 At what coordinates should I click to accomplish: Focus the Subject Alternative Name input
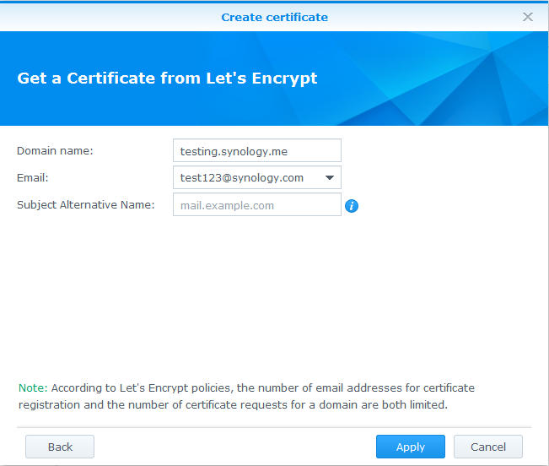click(256, 205)
